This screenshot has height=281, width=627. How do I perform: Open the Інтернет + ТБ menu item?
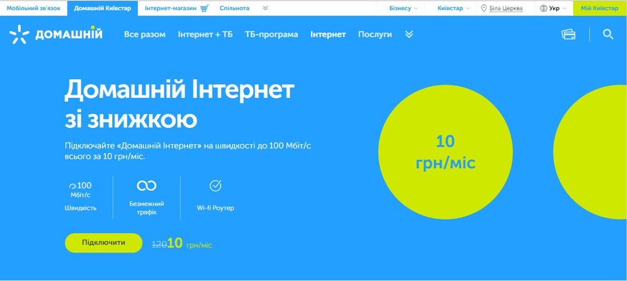(x=205, y=34)
